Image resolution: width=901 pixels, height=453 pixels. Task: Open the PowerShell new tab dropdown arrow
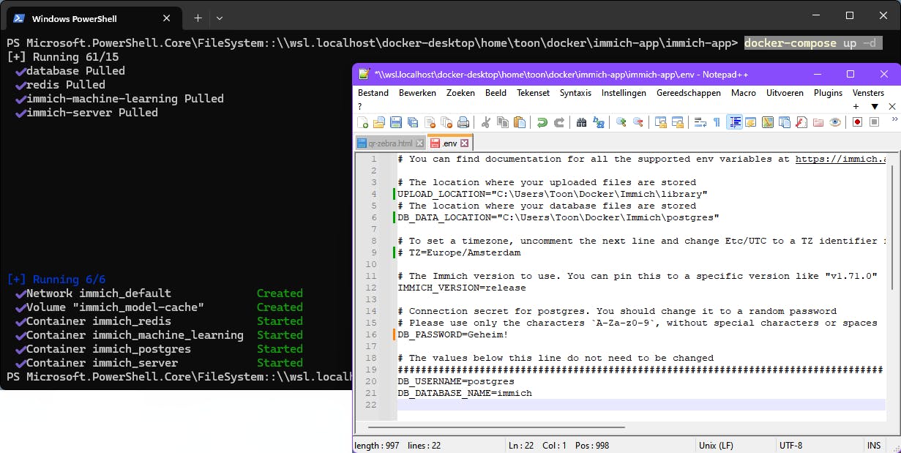click(x=220, y=18)
